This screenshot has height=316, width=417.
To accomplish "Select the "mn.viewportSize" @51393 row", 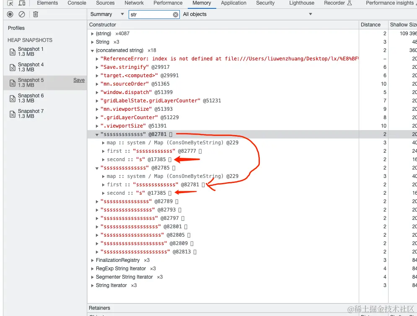I will point(252,109).
